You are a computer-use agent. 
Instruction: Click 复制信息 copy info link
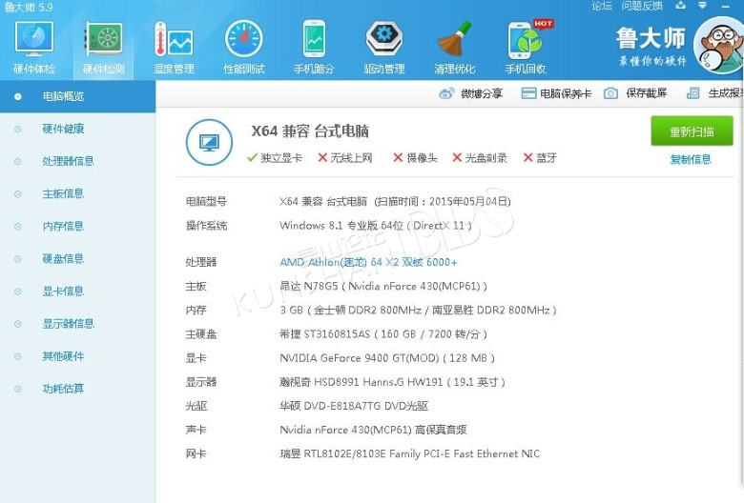click(691, 159)
